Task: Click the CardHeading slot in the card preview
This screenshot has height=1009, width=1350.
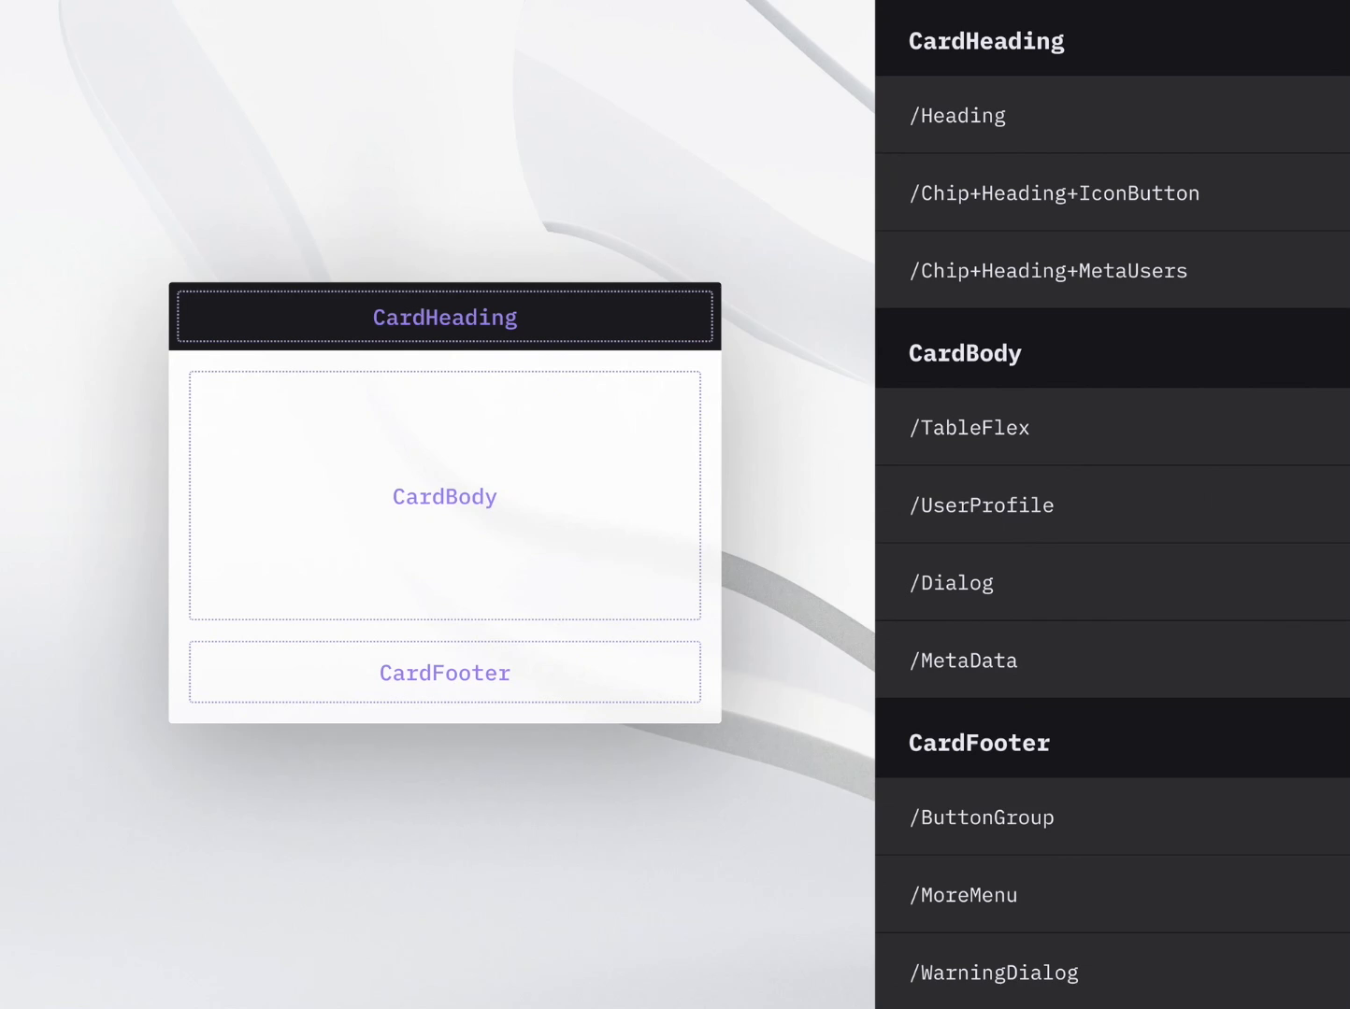Action: tap(445, 317)
